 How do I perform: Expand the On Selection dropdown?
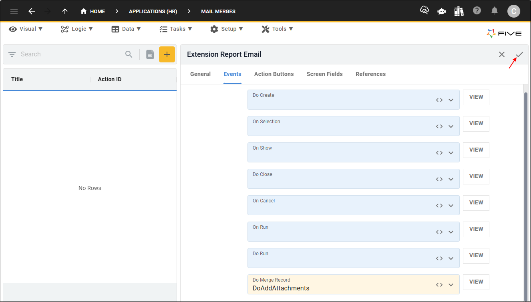tap(451, 126)
